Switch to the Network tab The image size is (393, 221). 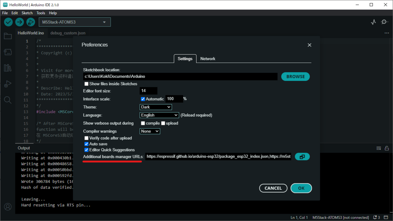coord(208,59)
